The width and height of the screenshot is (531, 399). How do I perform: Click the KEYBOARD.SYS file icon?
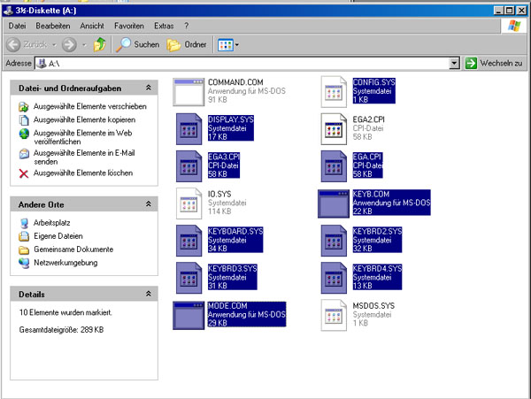click(x=189, y=241)
